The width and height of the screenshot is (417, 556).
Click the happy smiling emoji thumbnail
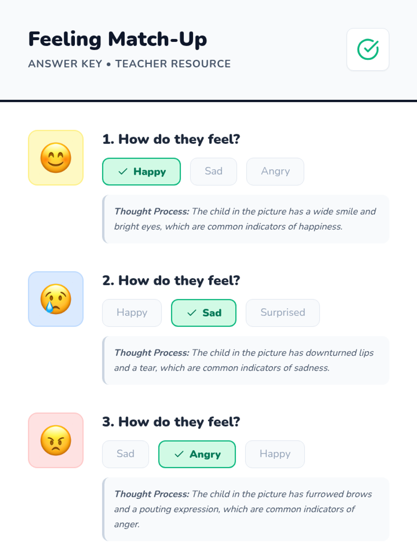(56, 158)
